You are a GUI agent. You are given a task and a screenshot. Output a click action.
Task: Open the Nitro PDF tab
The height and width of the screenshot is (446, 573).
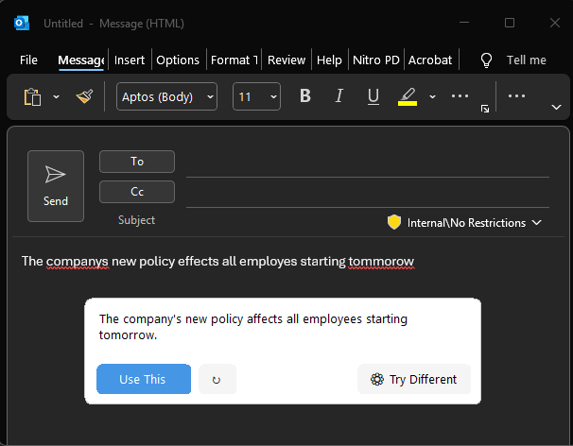(x=376, y=60)
